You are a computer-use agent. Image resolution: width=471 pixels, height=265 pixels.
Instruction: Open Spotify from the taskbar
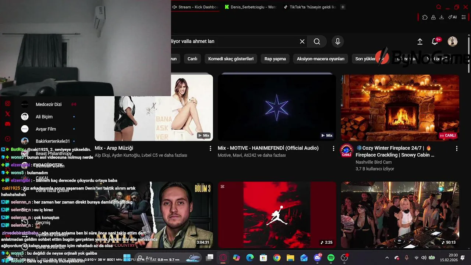[x=331, y=258]
